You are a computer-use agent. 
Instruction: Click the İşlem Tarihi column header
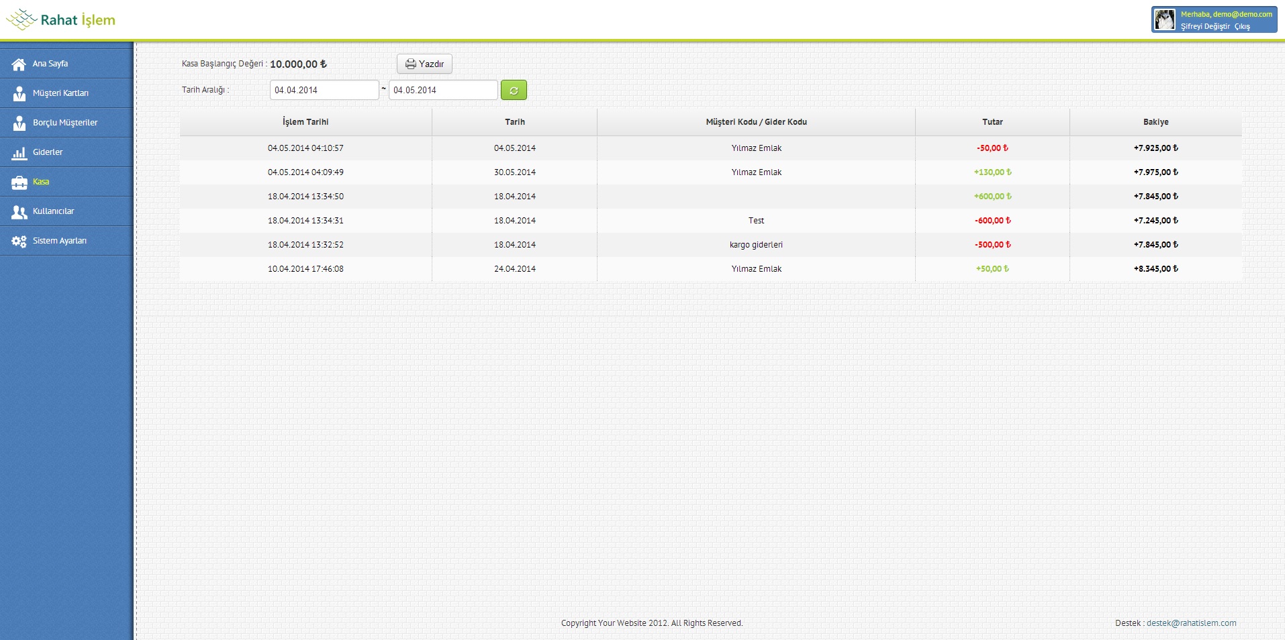305,122
